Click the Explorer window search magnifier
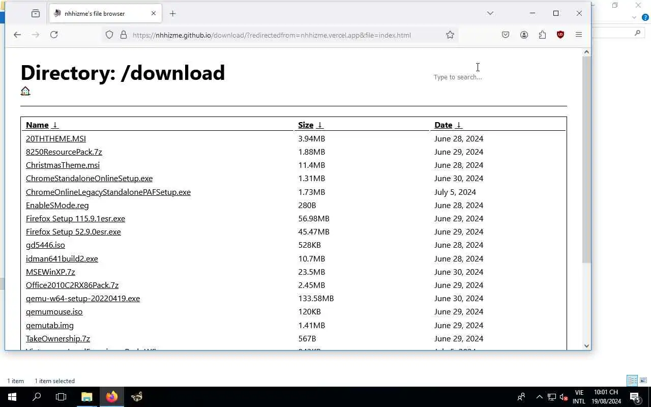Image resolution: width=651 pixels, height=407 pixels. 637,33
